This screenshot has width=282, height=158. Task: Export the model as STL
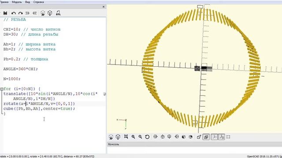click(58, 13)
